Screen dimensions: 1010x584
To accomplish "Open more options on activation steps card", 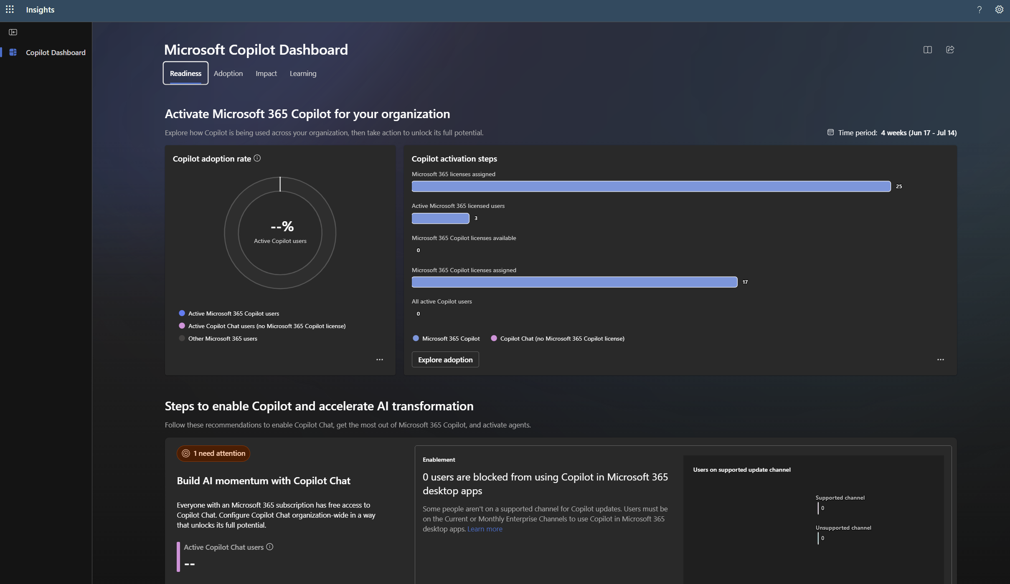I will [x=940, y=359].
